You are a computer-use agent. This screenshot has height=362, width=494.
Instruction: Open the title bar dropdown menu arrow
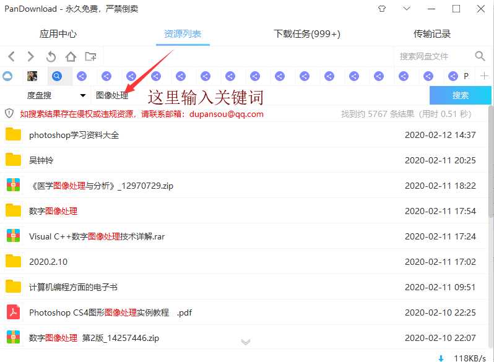pos(407,9)
